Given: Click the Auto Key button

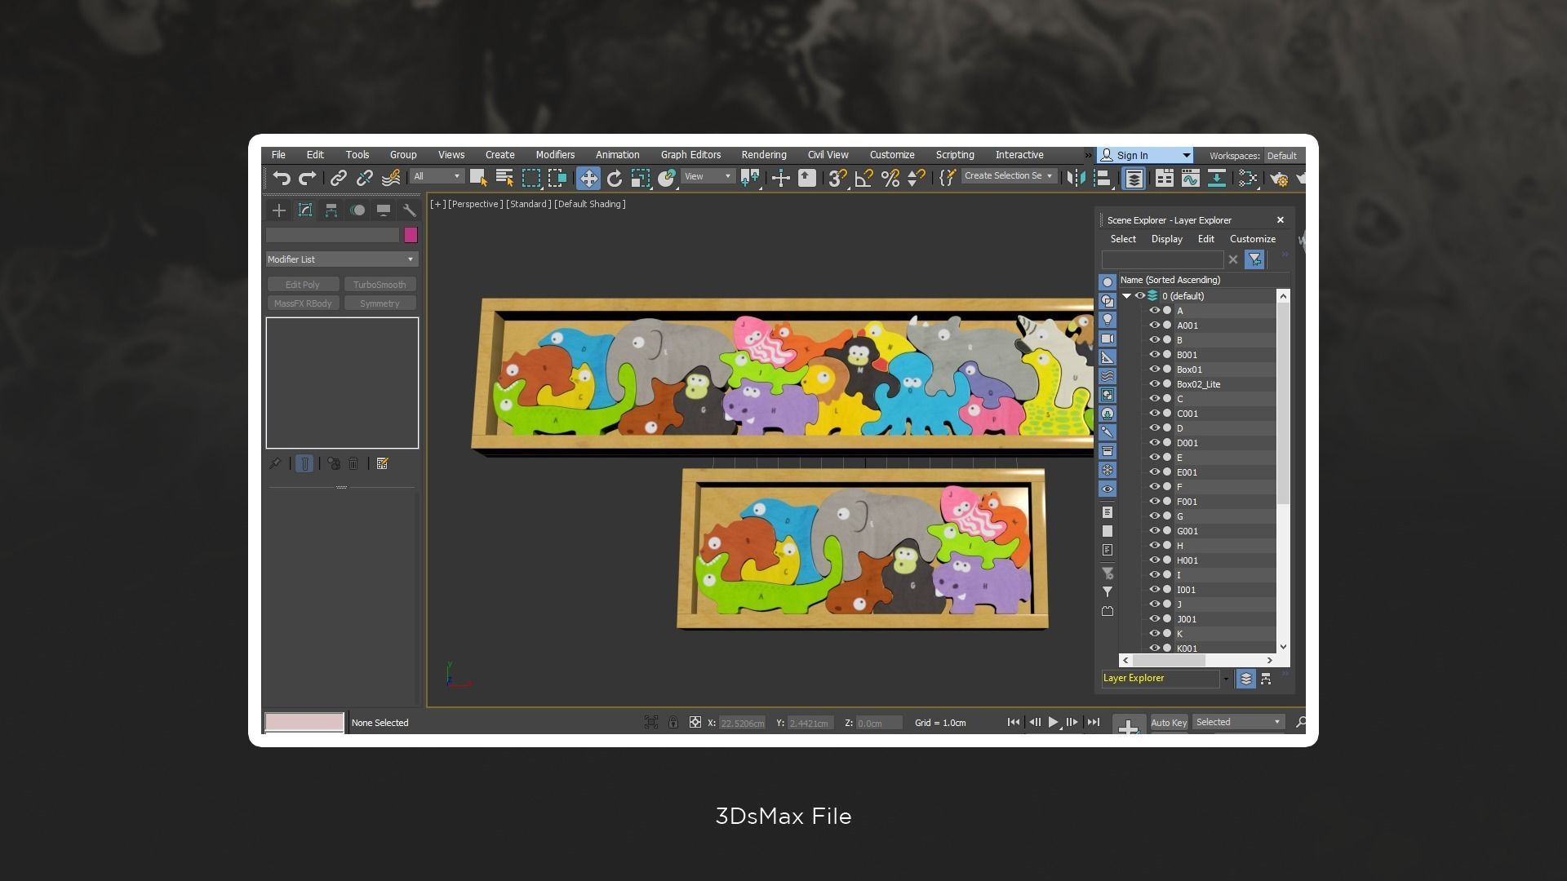Looking at the screenshot, I should coord(1168,723).
